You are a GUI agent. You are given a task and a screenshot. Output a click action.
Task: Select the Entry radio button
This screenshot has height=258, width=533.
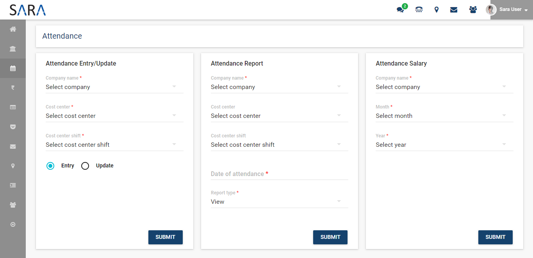coord(50,166)
